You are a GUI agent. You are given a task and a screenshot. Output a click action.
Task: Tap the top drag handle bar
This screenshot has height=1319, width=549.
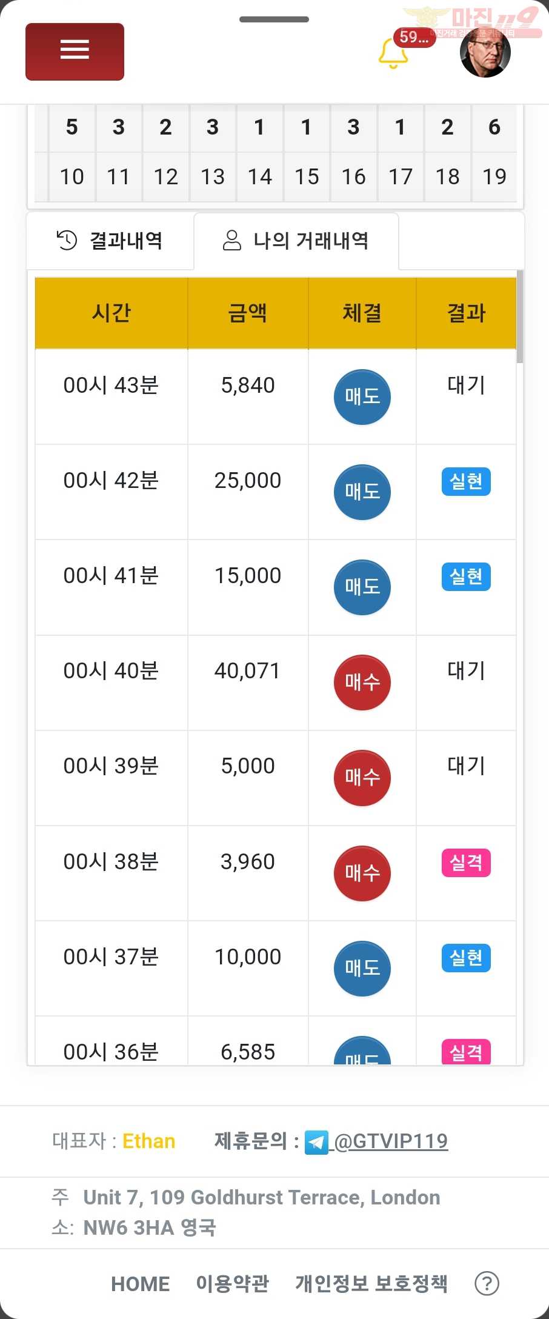pyautogui.click(x=274, y=19)
